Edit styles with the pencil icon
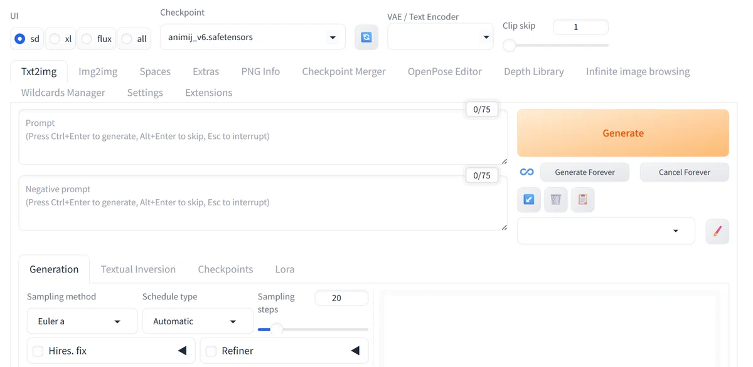Viewport: 753px width, 367px height. tap(717, 231)
